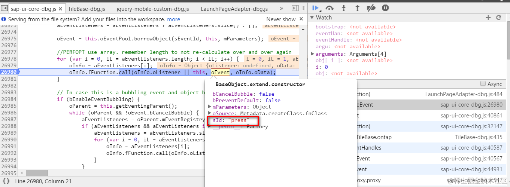
Task: Select the 'i: 0' watch expression
Action: pos(322,67)
